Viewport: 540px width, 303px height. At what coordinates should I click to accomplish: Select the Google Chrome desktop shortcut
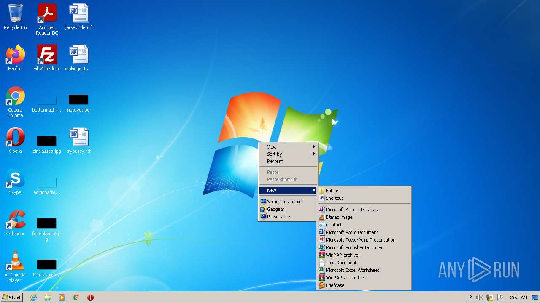tap(15, 102)
